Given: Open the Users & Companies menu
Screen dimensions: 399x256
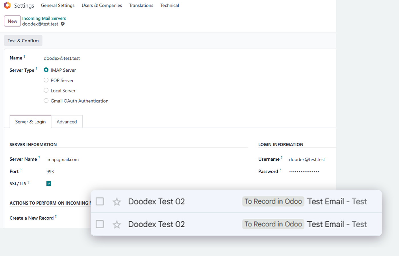Looking at the screenshot, I should click(x=102, y=5).
